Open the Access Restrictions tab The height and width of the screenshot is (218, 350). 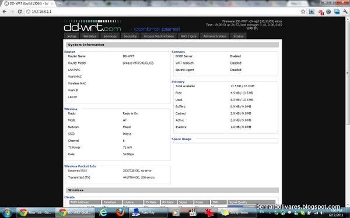click(159, 36)
